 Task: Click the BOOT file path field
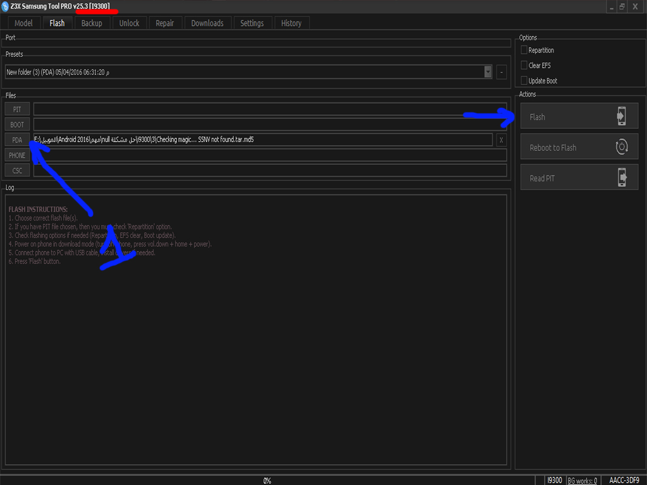270,124
